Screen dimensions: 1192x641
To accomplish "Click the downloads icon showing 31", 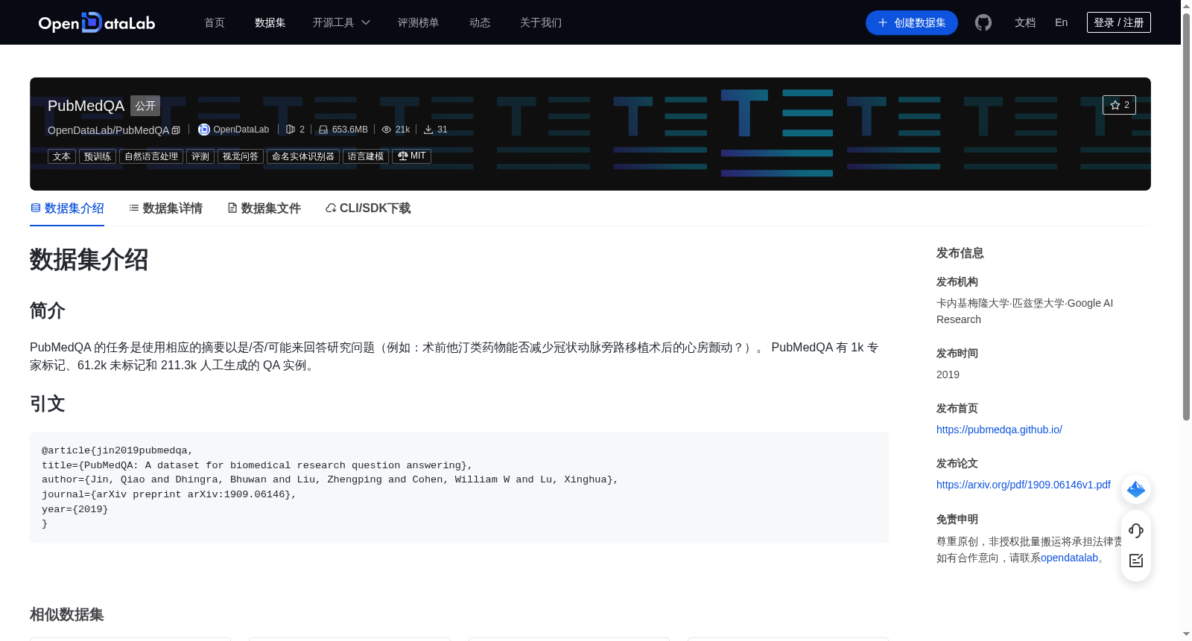I will tap(428, 130).
